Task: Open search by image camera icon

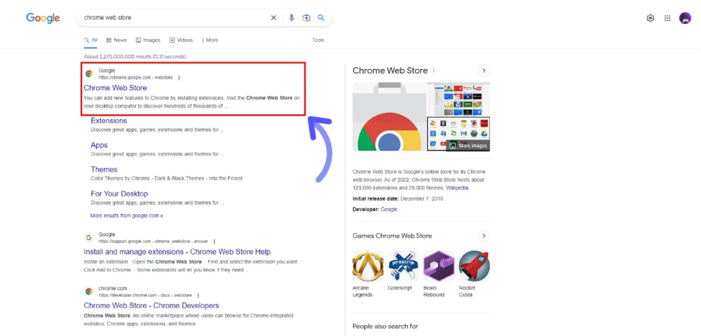Action: pos(306,18)
